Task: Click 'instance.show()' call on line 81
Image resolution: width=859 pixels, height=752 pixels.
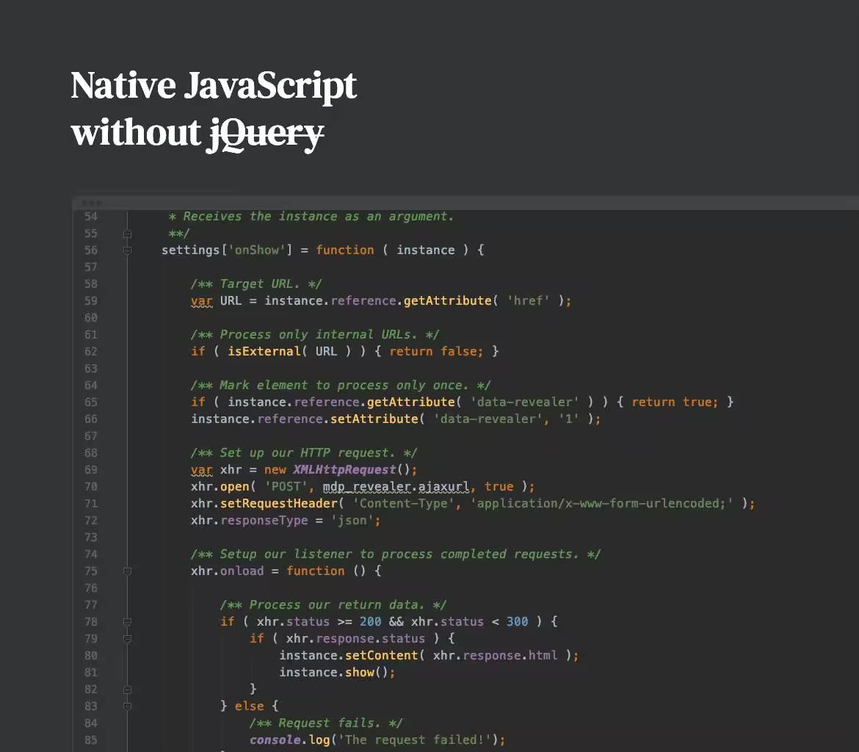Action: point(337,673)
